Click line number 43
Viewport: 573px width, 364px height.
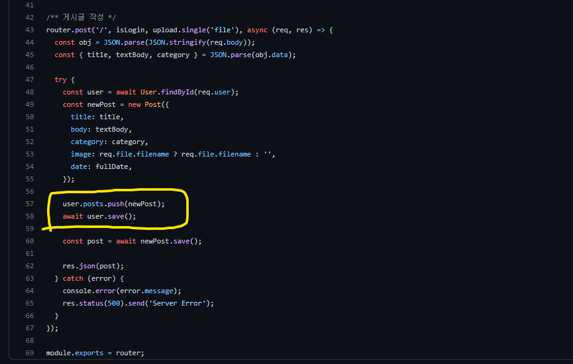(30, 30)
